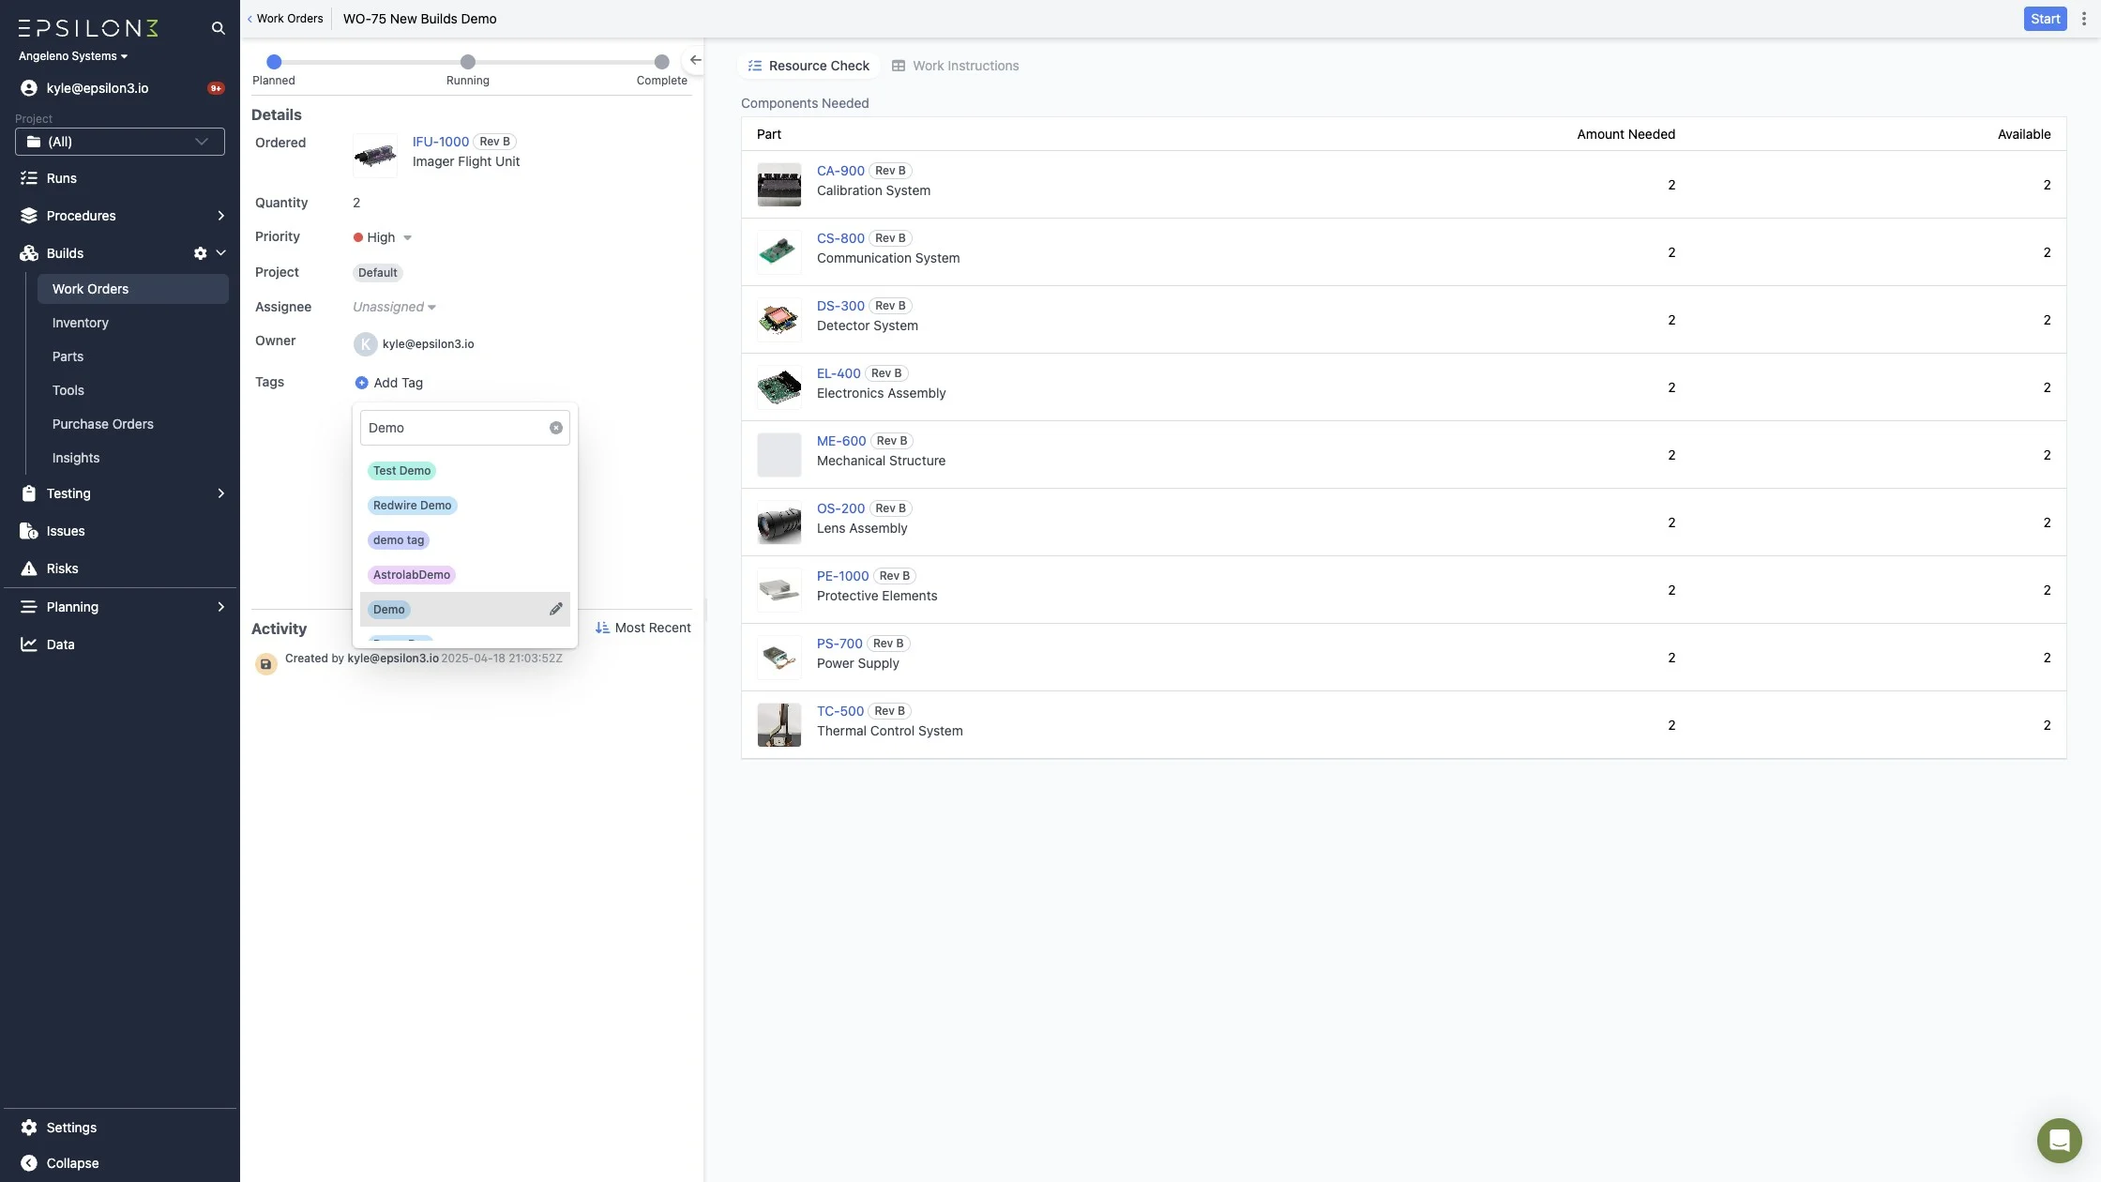
Task: Collapse details panel with left arrow icon
Action: click(x=695, y=60)
